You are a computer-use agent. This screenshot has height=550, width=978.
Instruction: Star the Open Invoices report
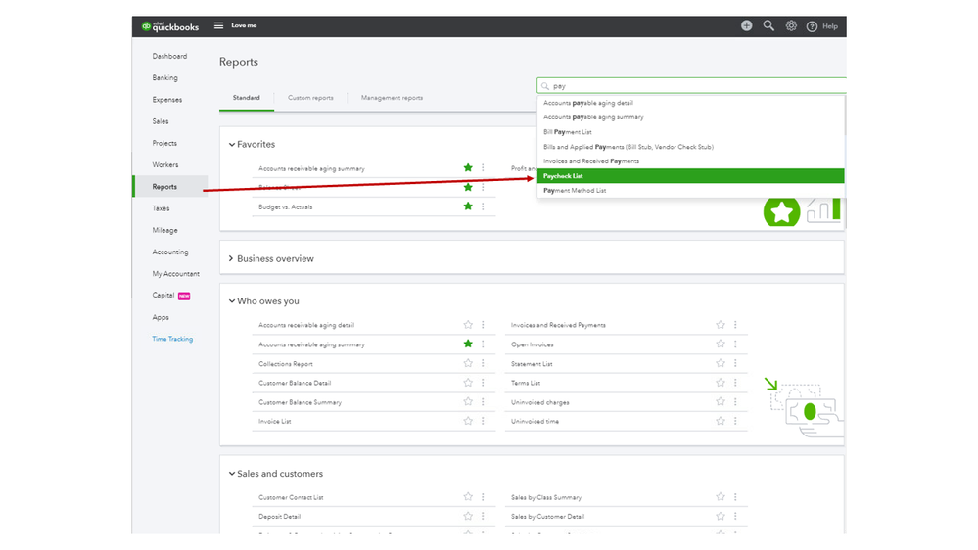(x=721, y=344)
